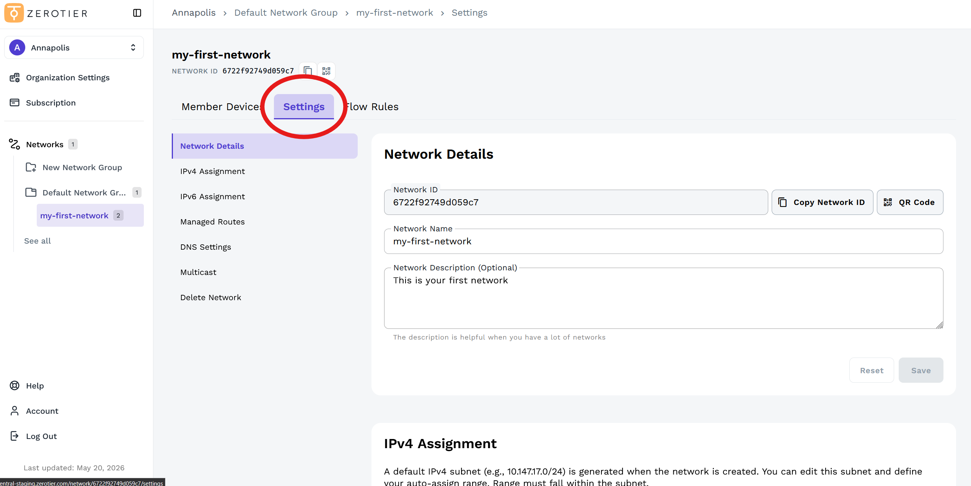Open the Networks section
Image resolution: width=971 pixels, height=486 pixels.
point(44,145)
